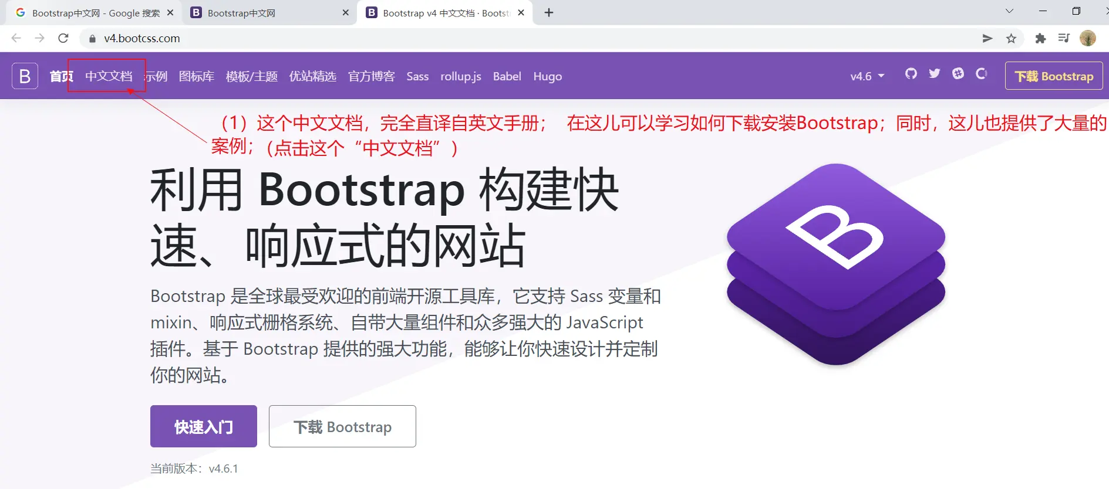The width and height of the screenshot is (1109, 489).
Task: Open a new tab with the plus button
Action: tap(549, 12)
